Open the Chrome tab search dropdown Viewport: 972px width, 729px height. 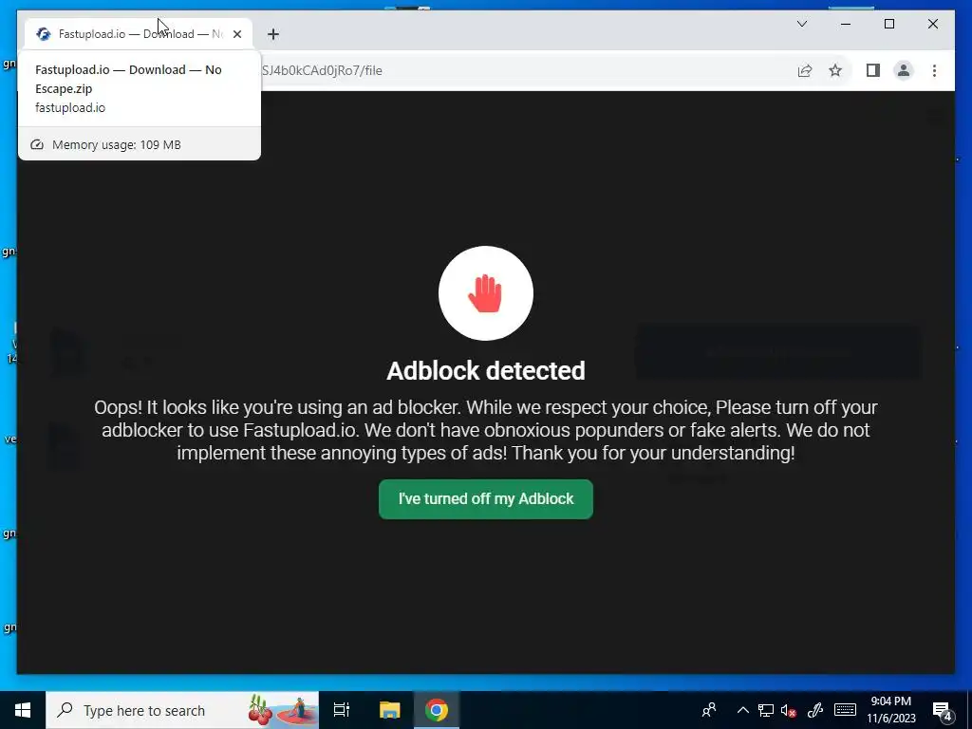801,24
